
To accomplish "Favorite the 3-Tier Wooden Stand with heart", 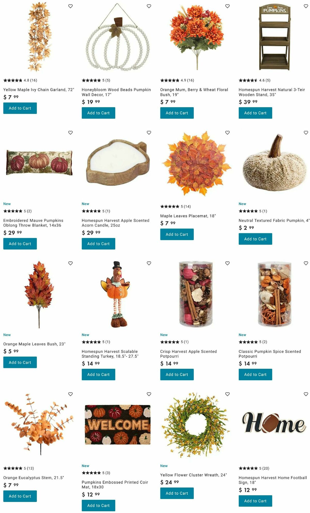I will (306, 6).
